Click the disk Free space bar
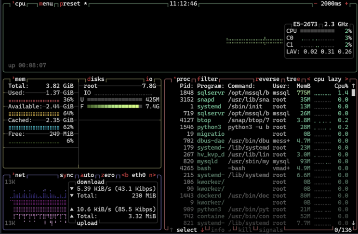Image resolution: width=358 pixels, height=234 pixels. (x=115, y=106)
